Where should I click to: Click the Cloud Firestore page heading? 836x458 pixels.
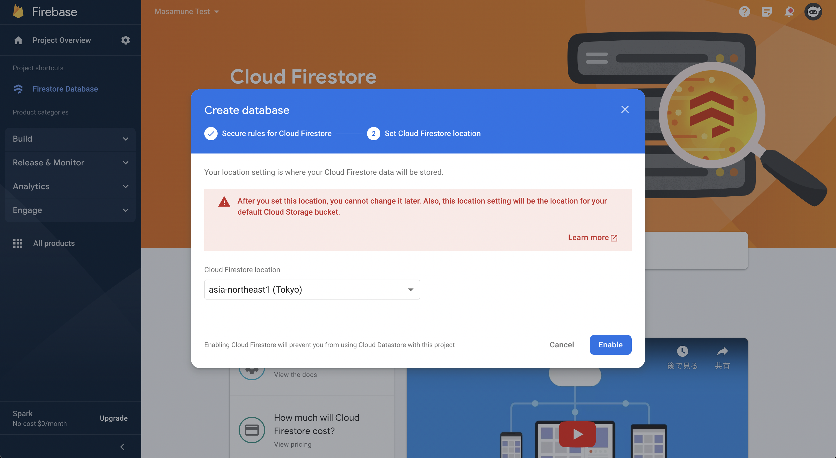tap(303, 77)
